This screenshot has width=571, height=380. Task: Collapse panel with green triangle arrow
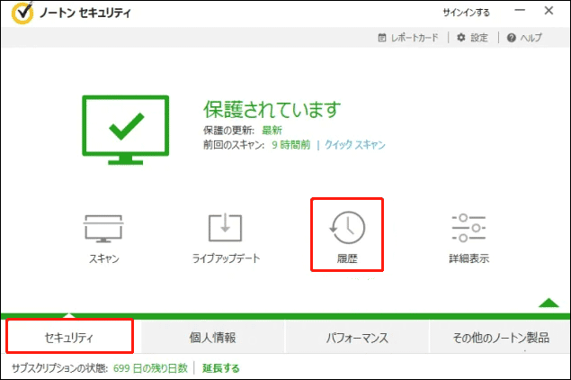tap(549, 303)
